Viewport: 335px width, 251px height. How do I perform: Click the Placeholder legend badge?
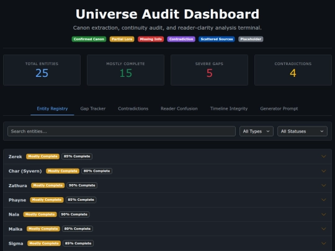pos(251,39)
